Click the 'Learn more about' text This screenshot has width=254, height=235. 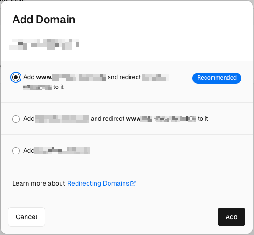(39, 183)
